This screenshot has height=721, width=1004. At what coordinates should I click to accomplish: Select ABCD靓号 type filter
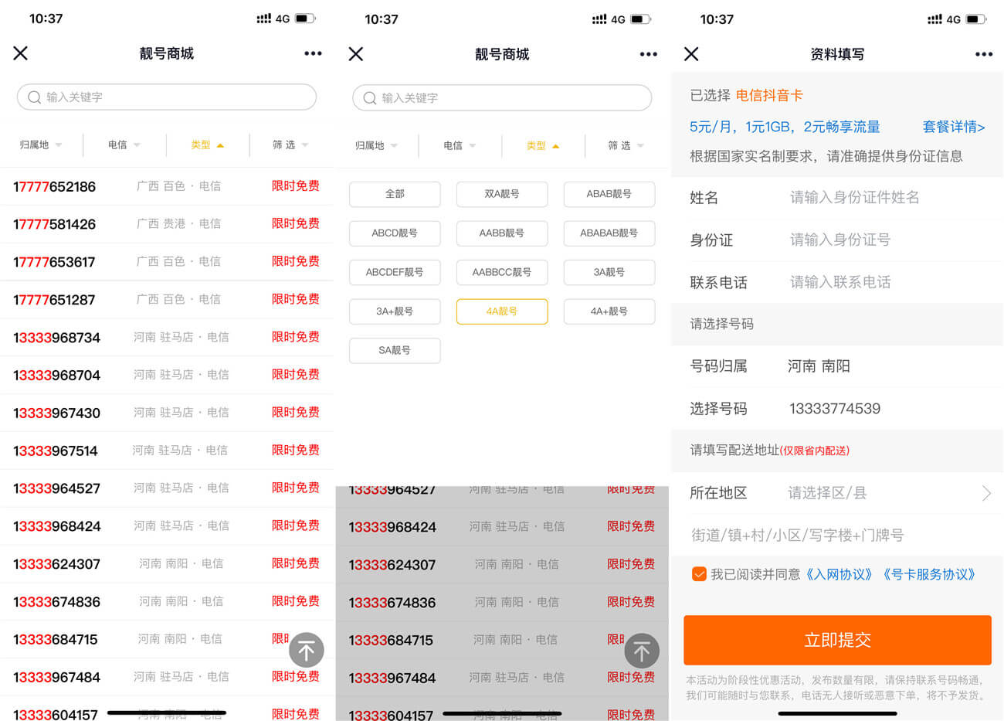[x=395, y=233]
